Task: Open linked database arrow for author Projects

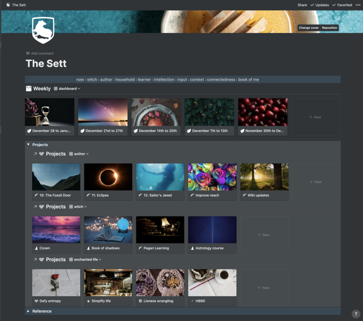Action: point(35,154)
